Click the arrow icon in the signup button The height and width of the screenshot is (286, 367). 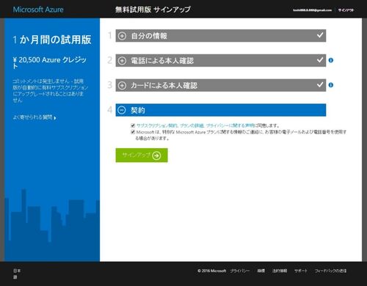point(156,155)
